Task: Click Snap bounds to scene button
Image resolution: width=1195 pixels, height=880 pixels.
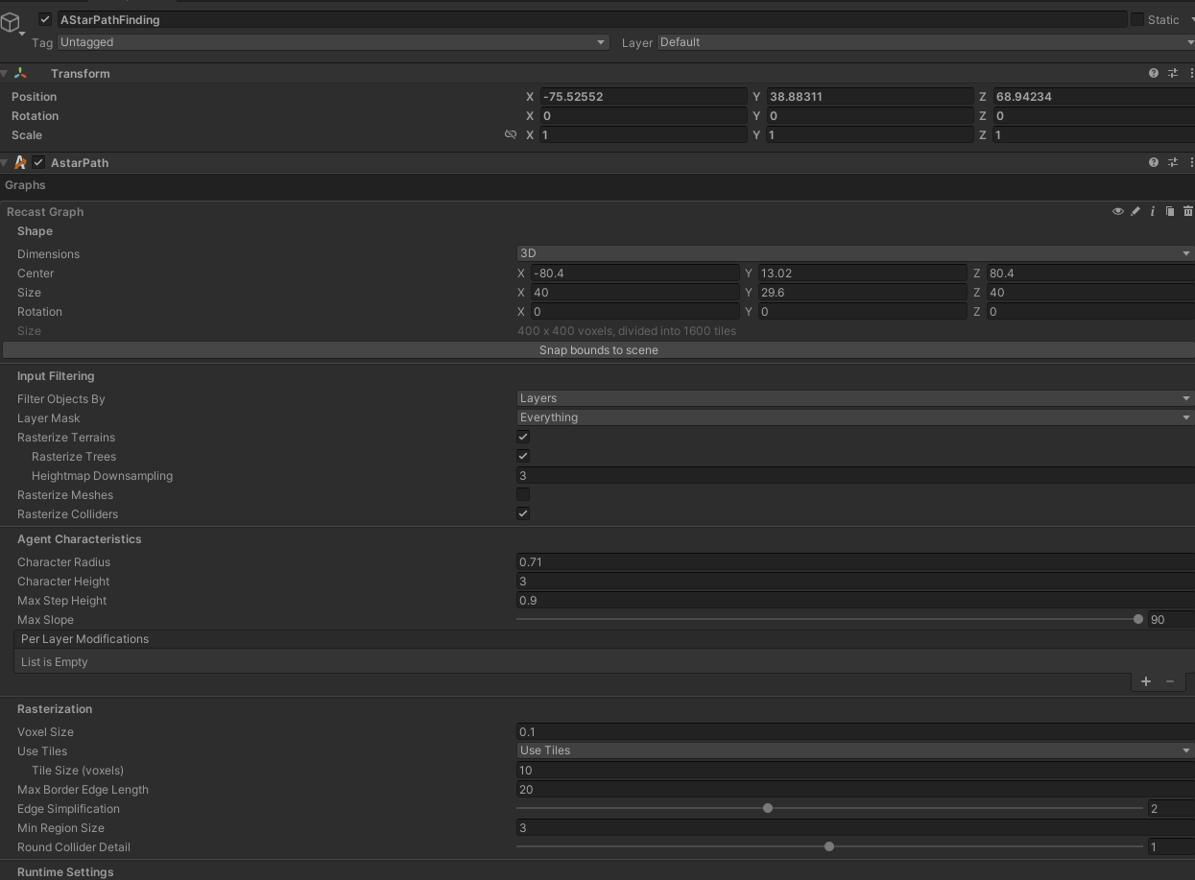Action: click(598, 350)
